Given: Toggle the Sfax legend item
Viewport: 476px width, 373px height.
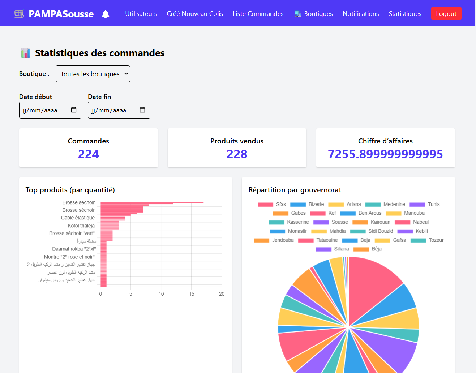Looking at the screenshot, I should click(271, 204).
